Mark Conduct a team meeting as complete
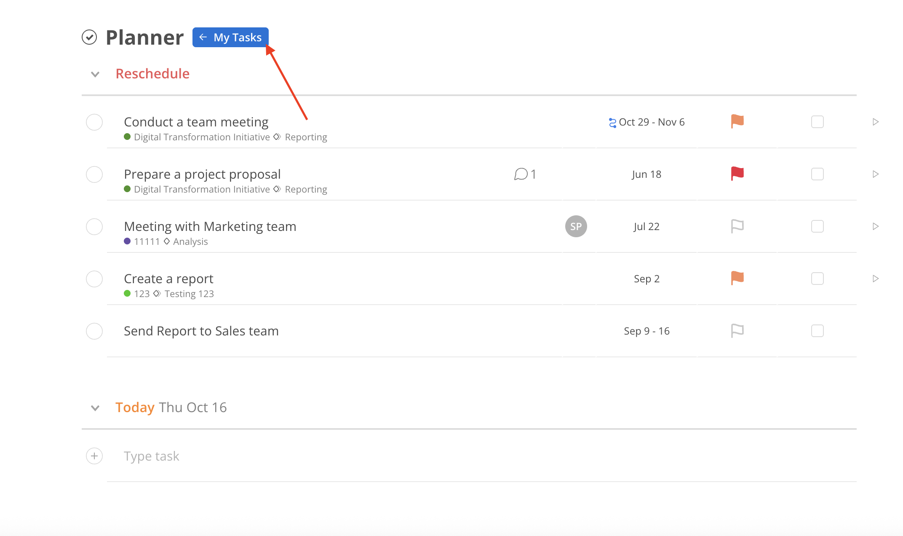 coord(94,122)
